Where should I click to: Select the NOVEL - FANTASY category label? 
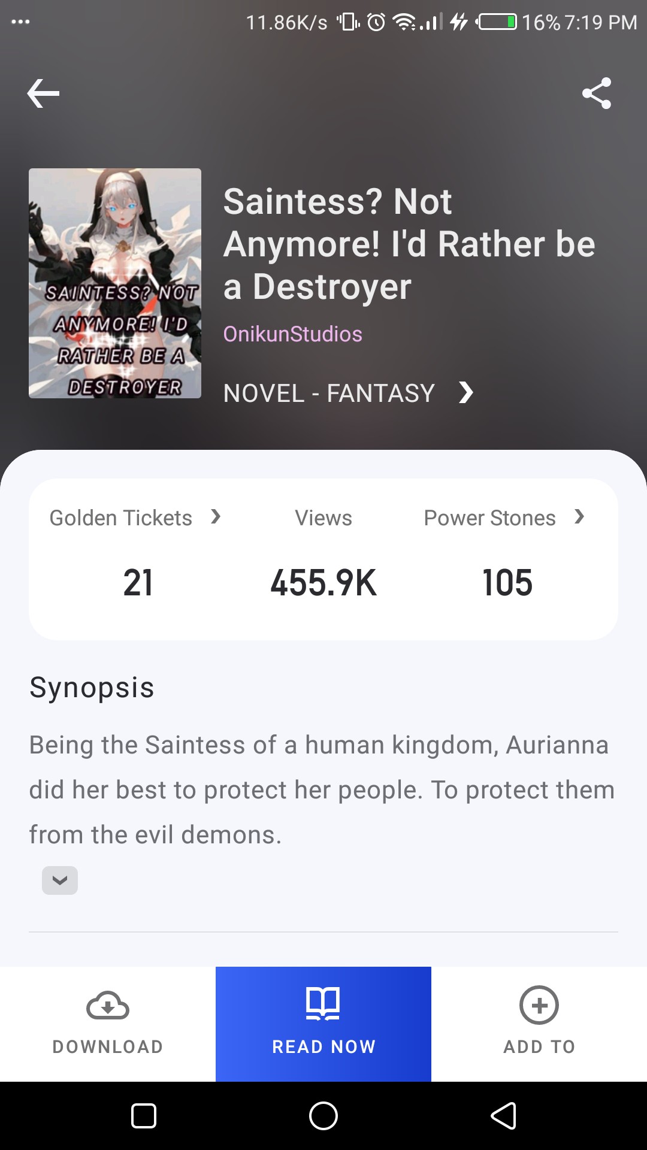[329, 394]
